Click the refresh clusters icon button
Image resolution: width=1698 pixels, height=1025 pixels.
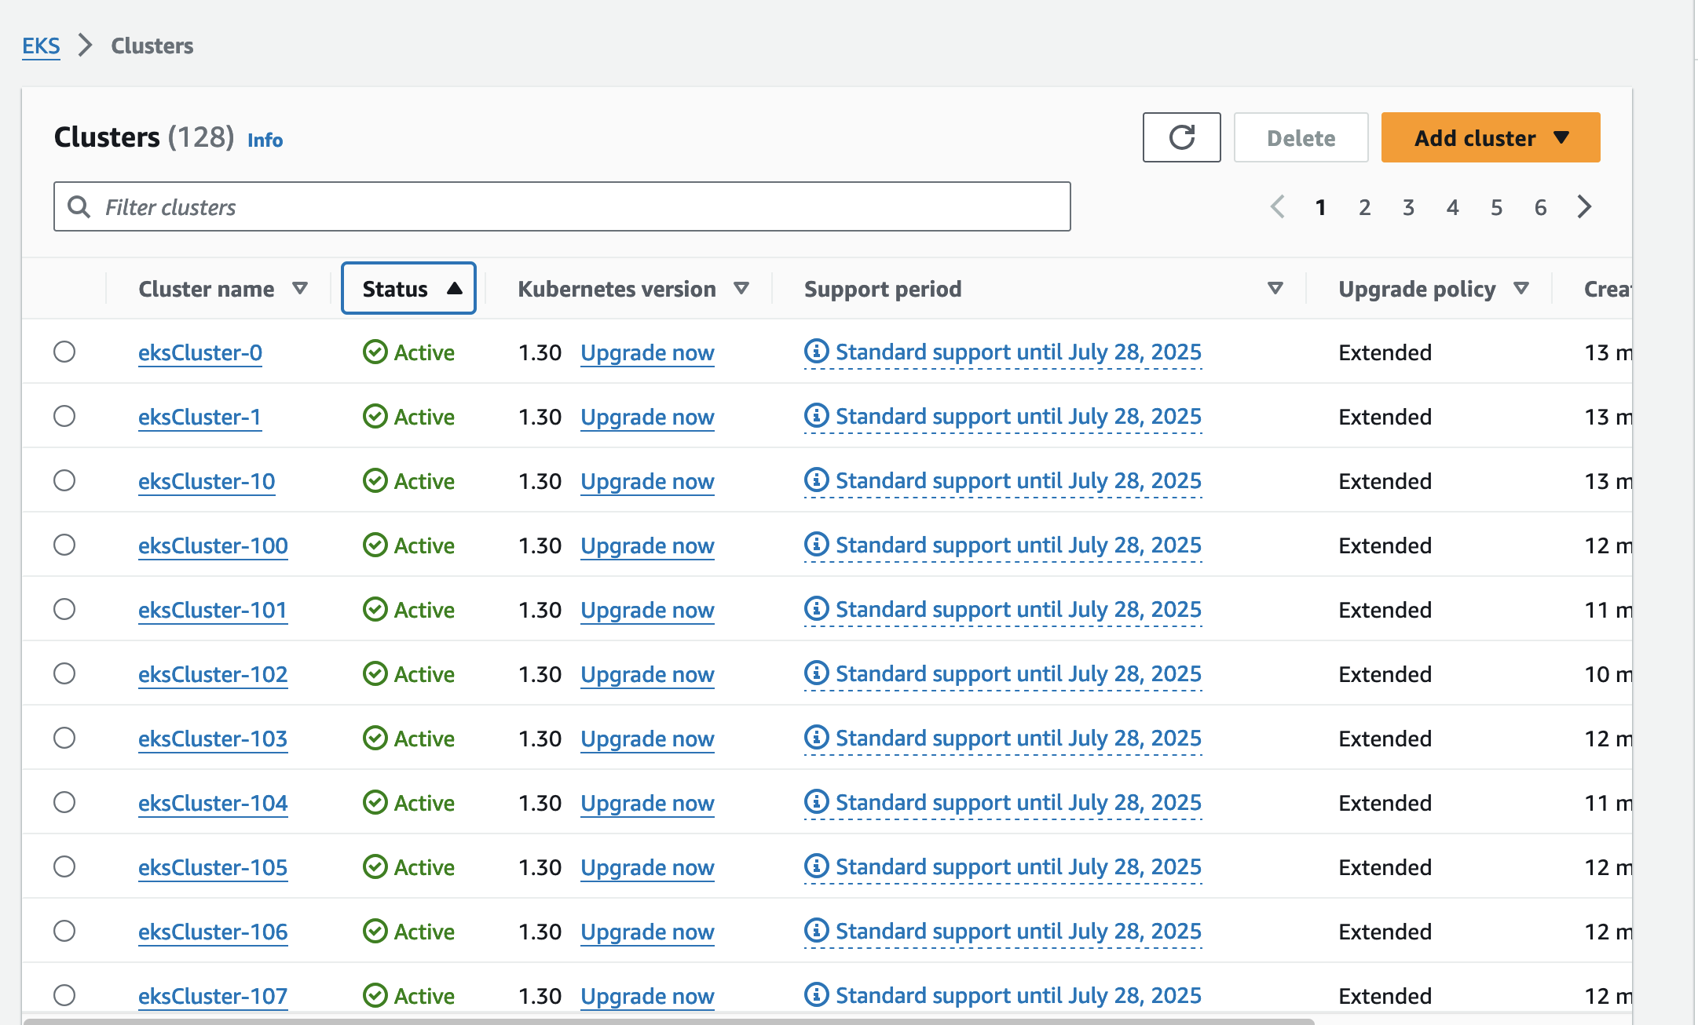[1181, 137]
